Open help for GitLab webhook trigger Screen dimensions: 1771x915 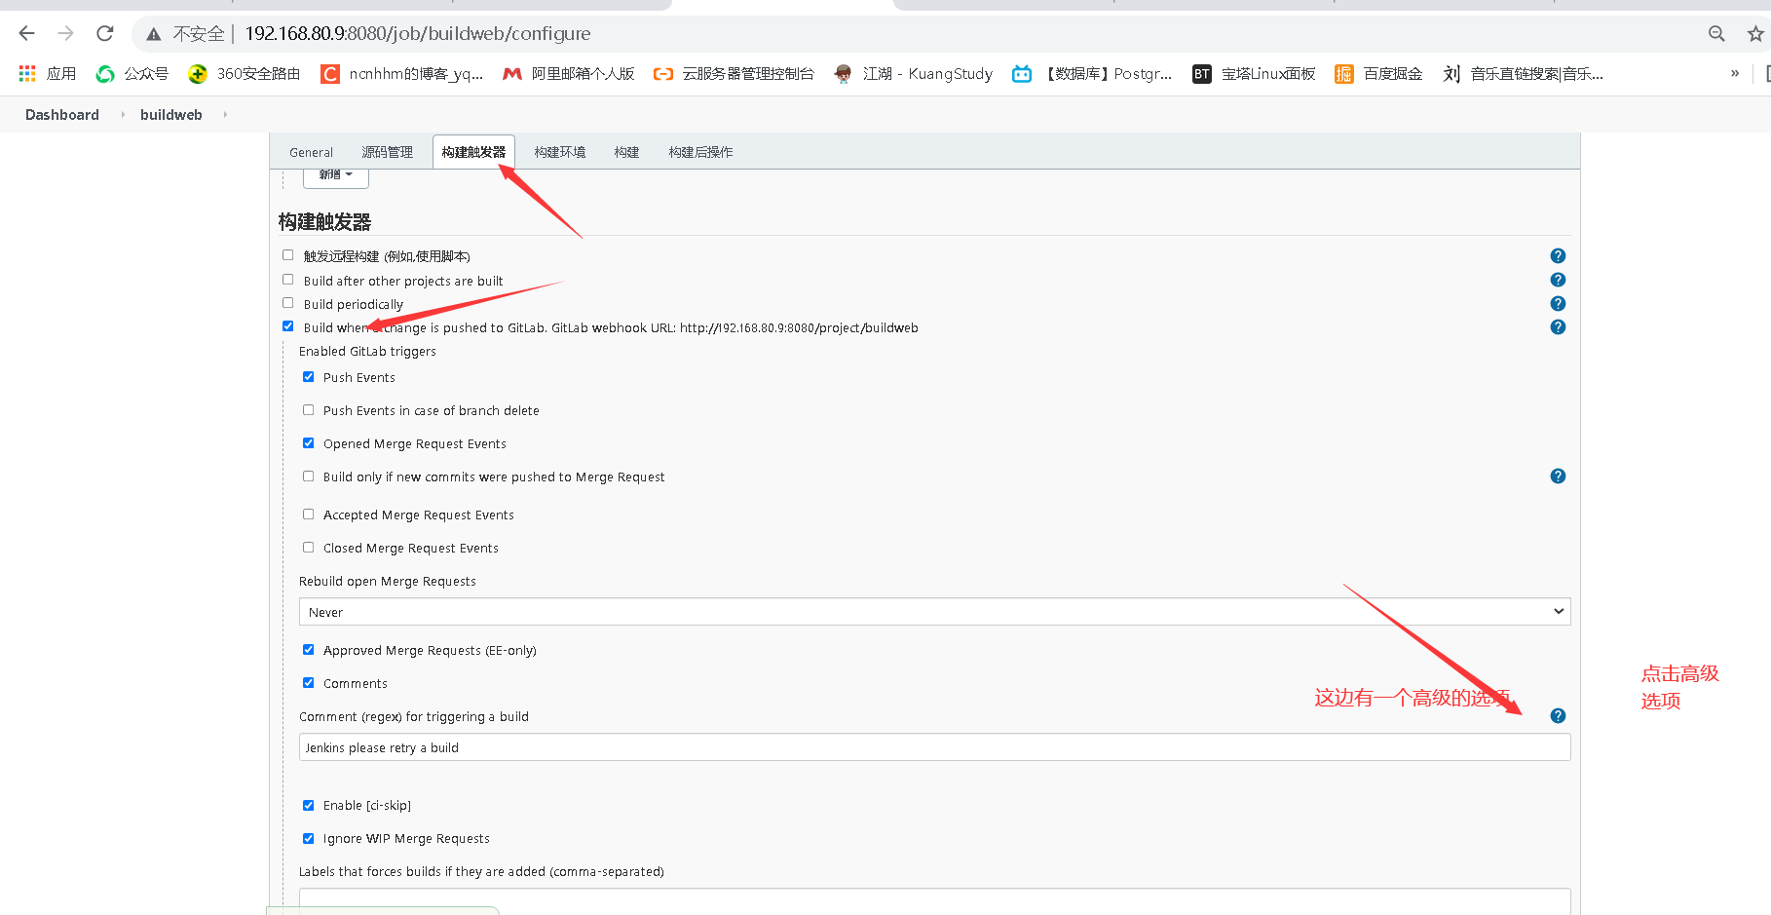point(1557,327)
